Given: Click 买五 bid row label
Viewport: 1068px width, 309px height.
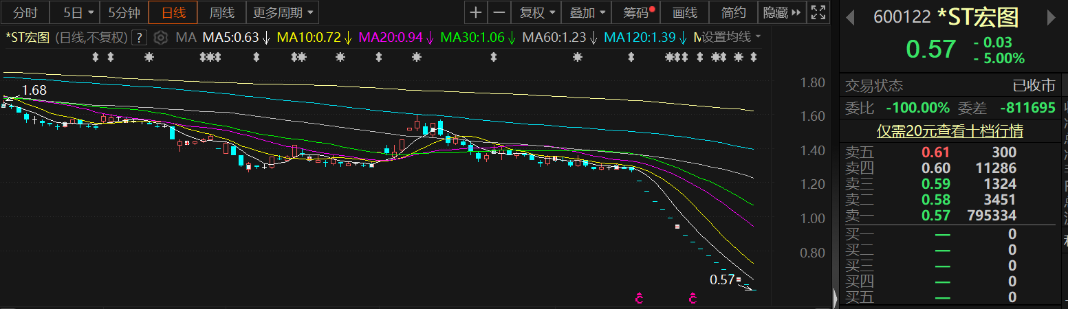Looking at the screenshot, I should click(858, 297).
